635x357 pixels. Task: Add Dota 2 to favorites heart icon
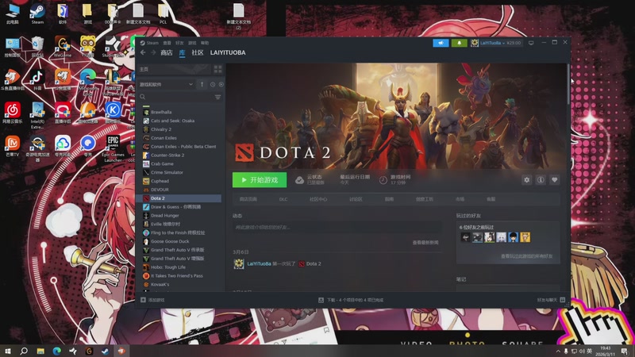(x=554, y=180)
